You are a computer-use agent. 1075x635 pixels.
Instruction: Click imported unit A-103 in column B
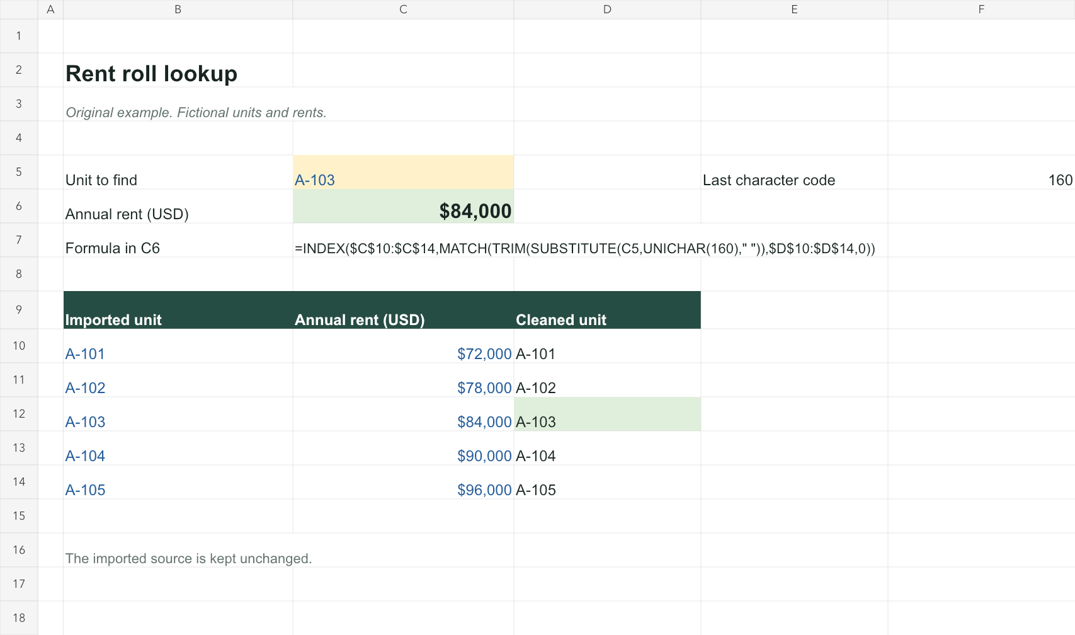[x=178, y=414]
